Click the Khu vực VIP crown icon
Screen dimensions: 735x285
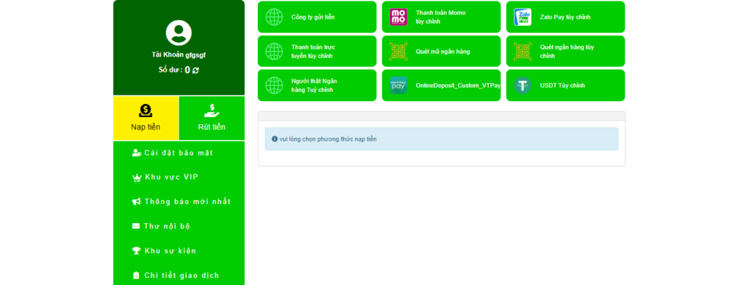[137, 177]
